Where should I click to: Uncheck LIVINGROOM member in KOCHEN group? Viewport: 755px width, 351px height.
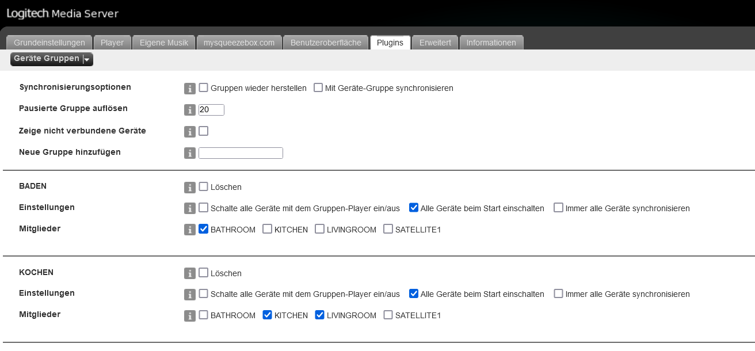320,315
